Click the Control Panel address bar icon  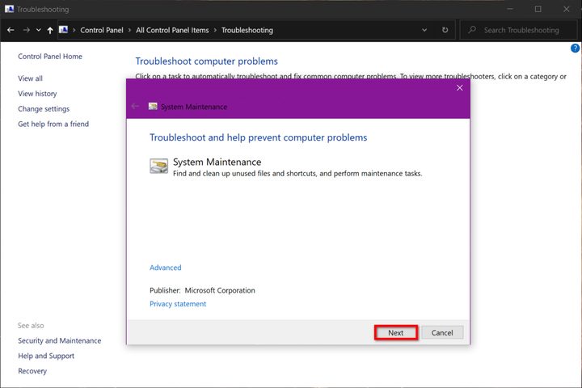[x=64, y=30]
